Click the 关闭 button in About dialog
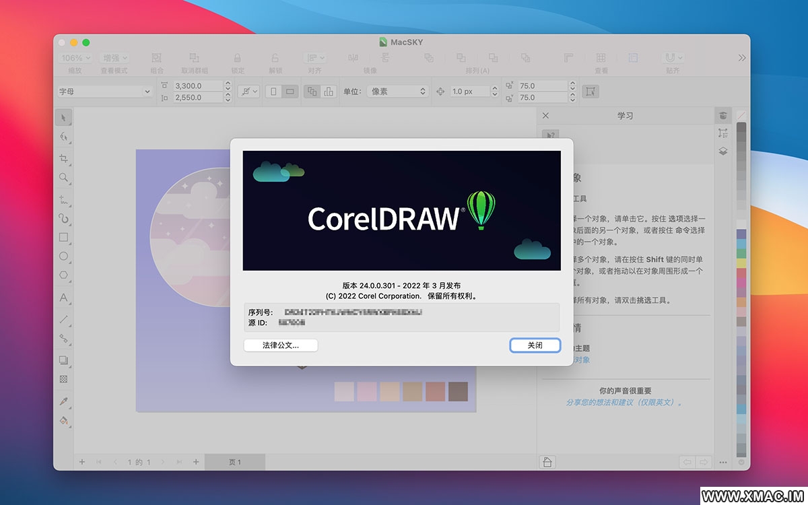The image size is (808, 505). (535, 345)
